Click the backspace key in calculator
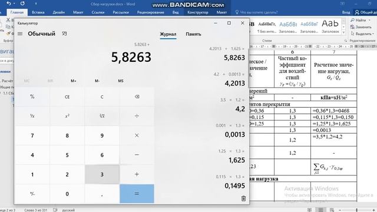 point(137,97)
